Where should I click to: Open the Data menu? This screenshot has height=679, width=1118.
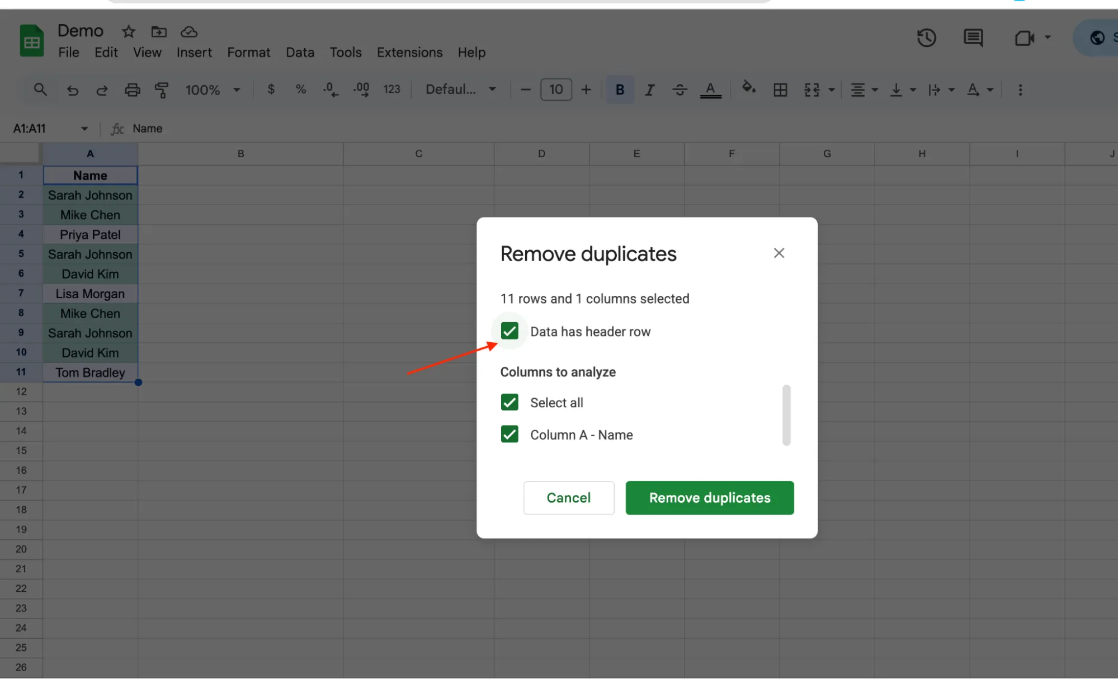coord(300,52)
